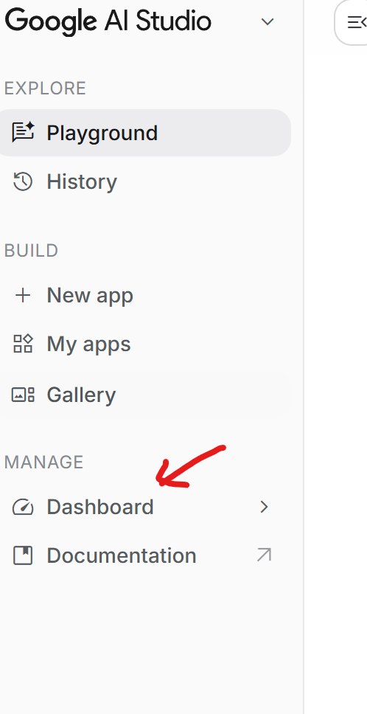Viewport: 367px width, 714px height.
Task: Click the History clock icon
Action: pos(23,181)
